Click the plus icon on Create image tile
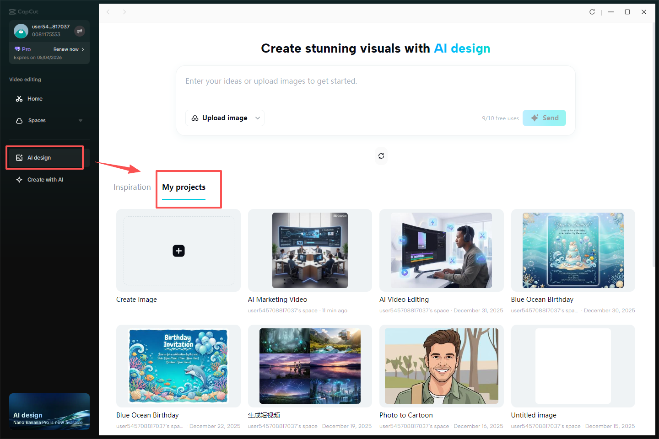Screen dimensions: 659x439 (x=178, y=251)
